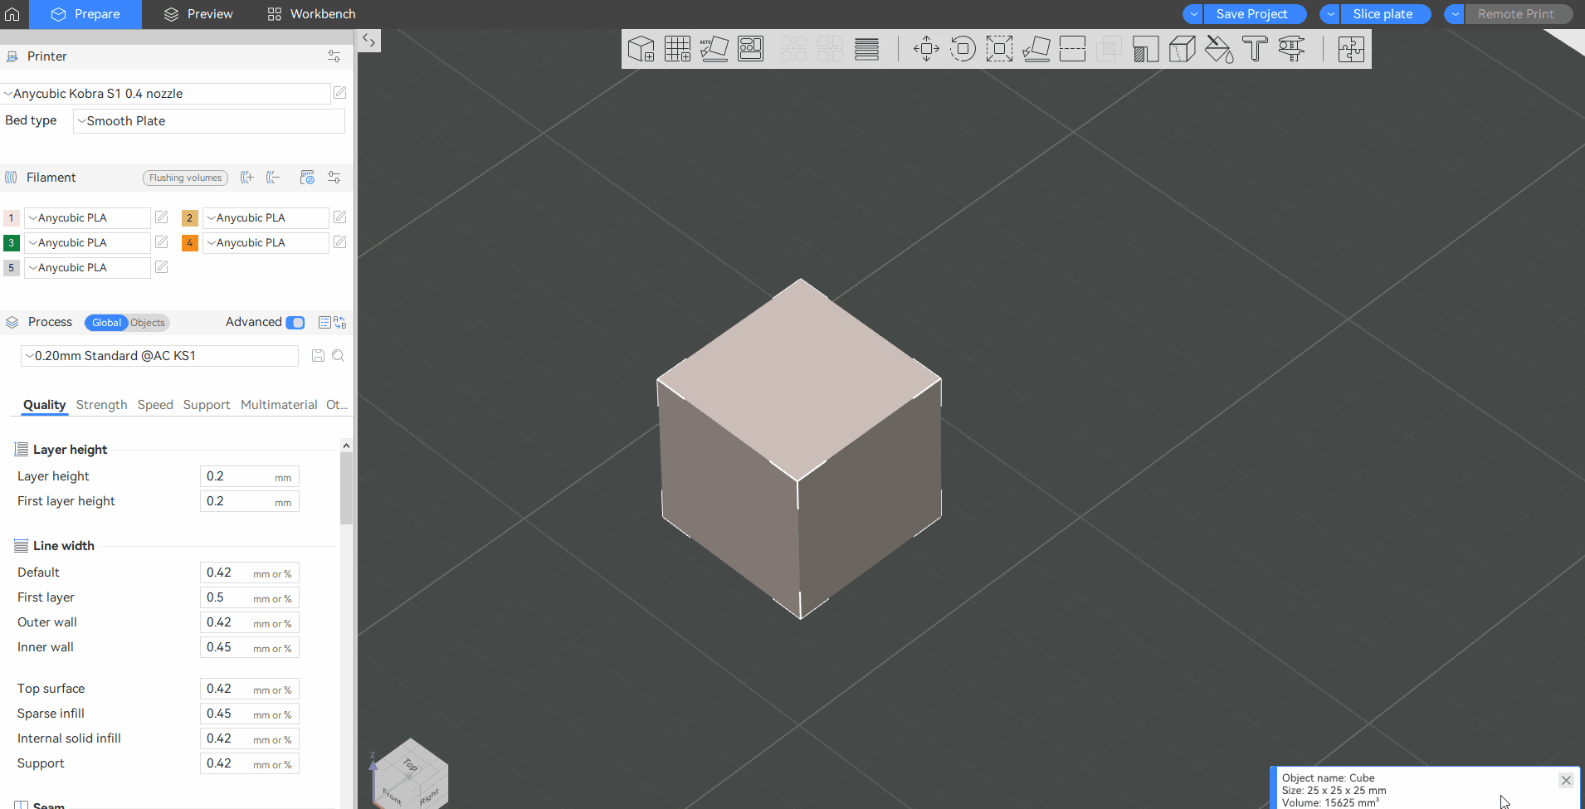
Task: Open printer settings sliders icon
Action: 334,56
